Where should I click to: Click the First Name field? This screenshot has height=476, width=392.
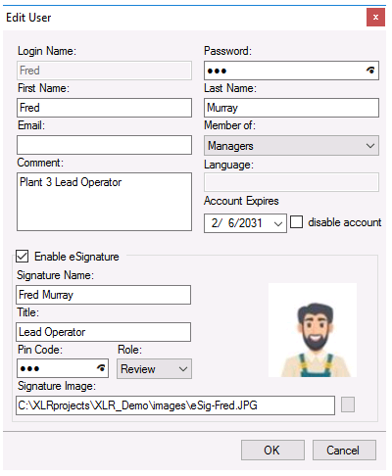(x=104, y=108)
